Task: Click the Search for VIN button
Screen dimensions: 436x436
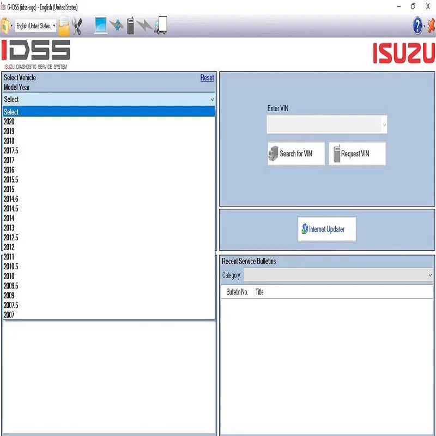Action: coord(296,154)
